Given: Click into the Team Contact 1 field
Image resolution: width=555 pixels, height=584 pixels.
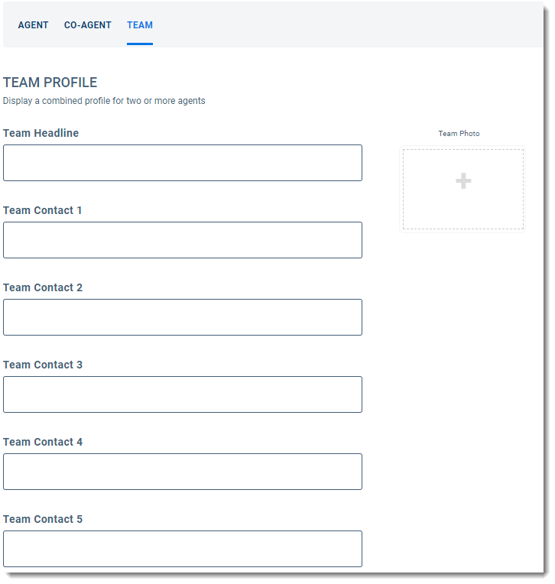Looking at the screenshot, I should 182,240.
